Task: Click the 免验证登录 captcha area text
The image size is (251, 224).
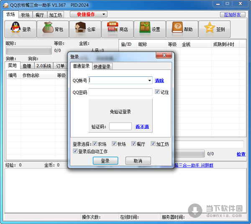Action: click(120, 112)
